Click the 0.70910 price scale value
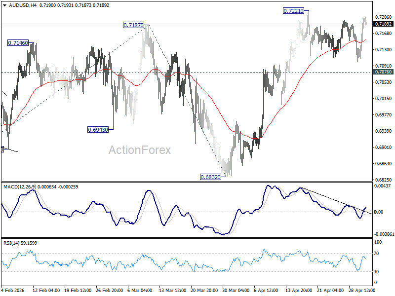 [x=384, y=66]
